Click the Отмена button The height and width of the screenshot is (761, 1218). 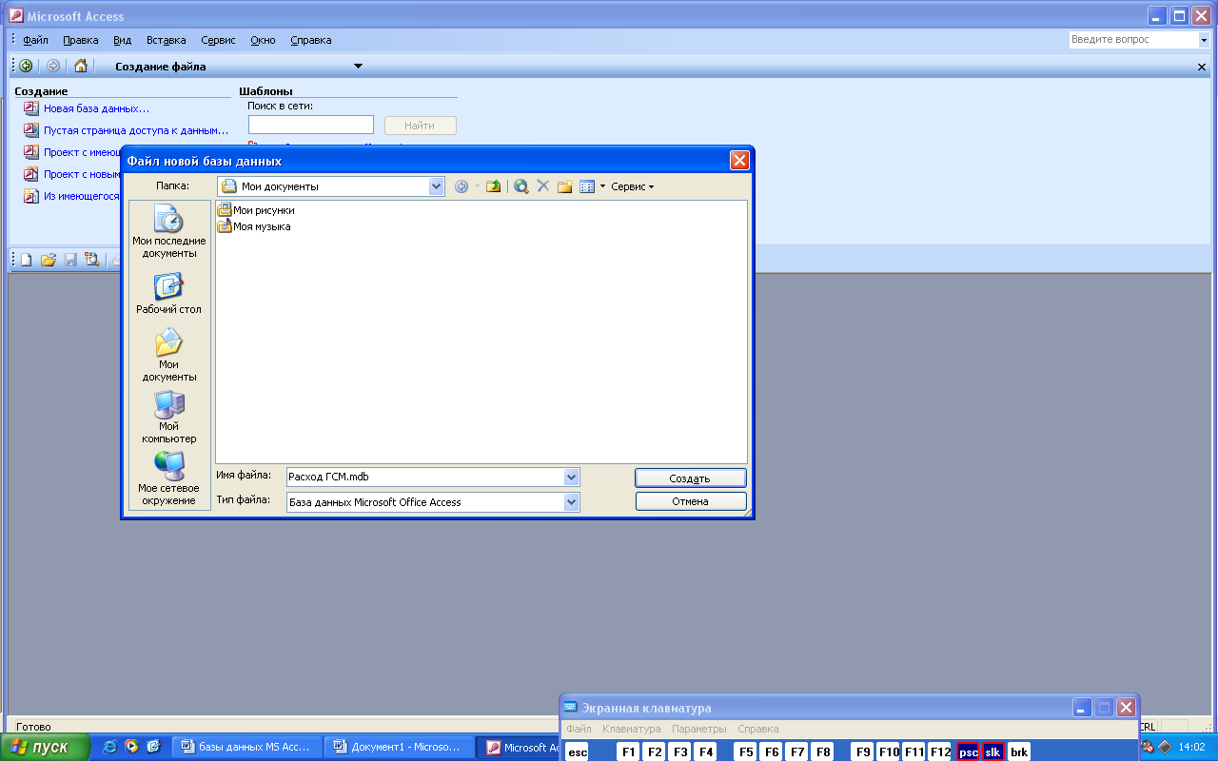click(690, 501)
